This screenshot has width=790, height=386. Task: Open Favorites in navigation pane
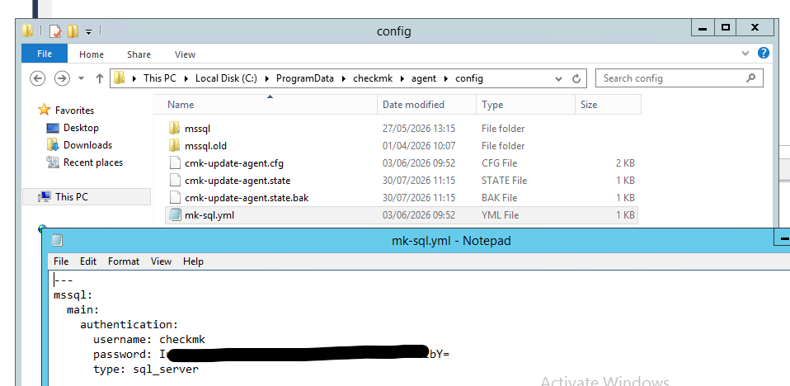(x=74, y=110)
